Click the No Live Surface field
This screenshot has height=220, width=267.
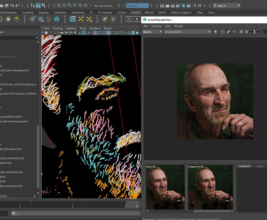pos(104,6)
